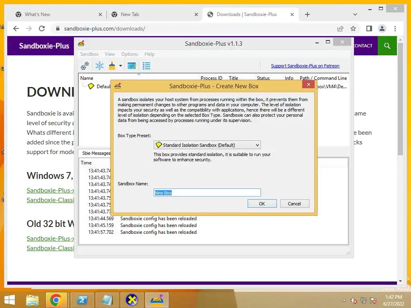Click the share page icon in address bar

pos(340,28)
